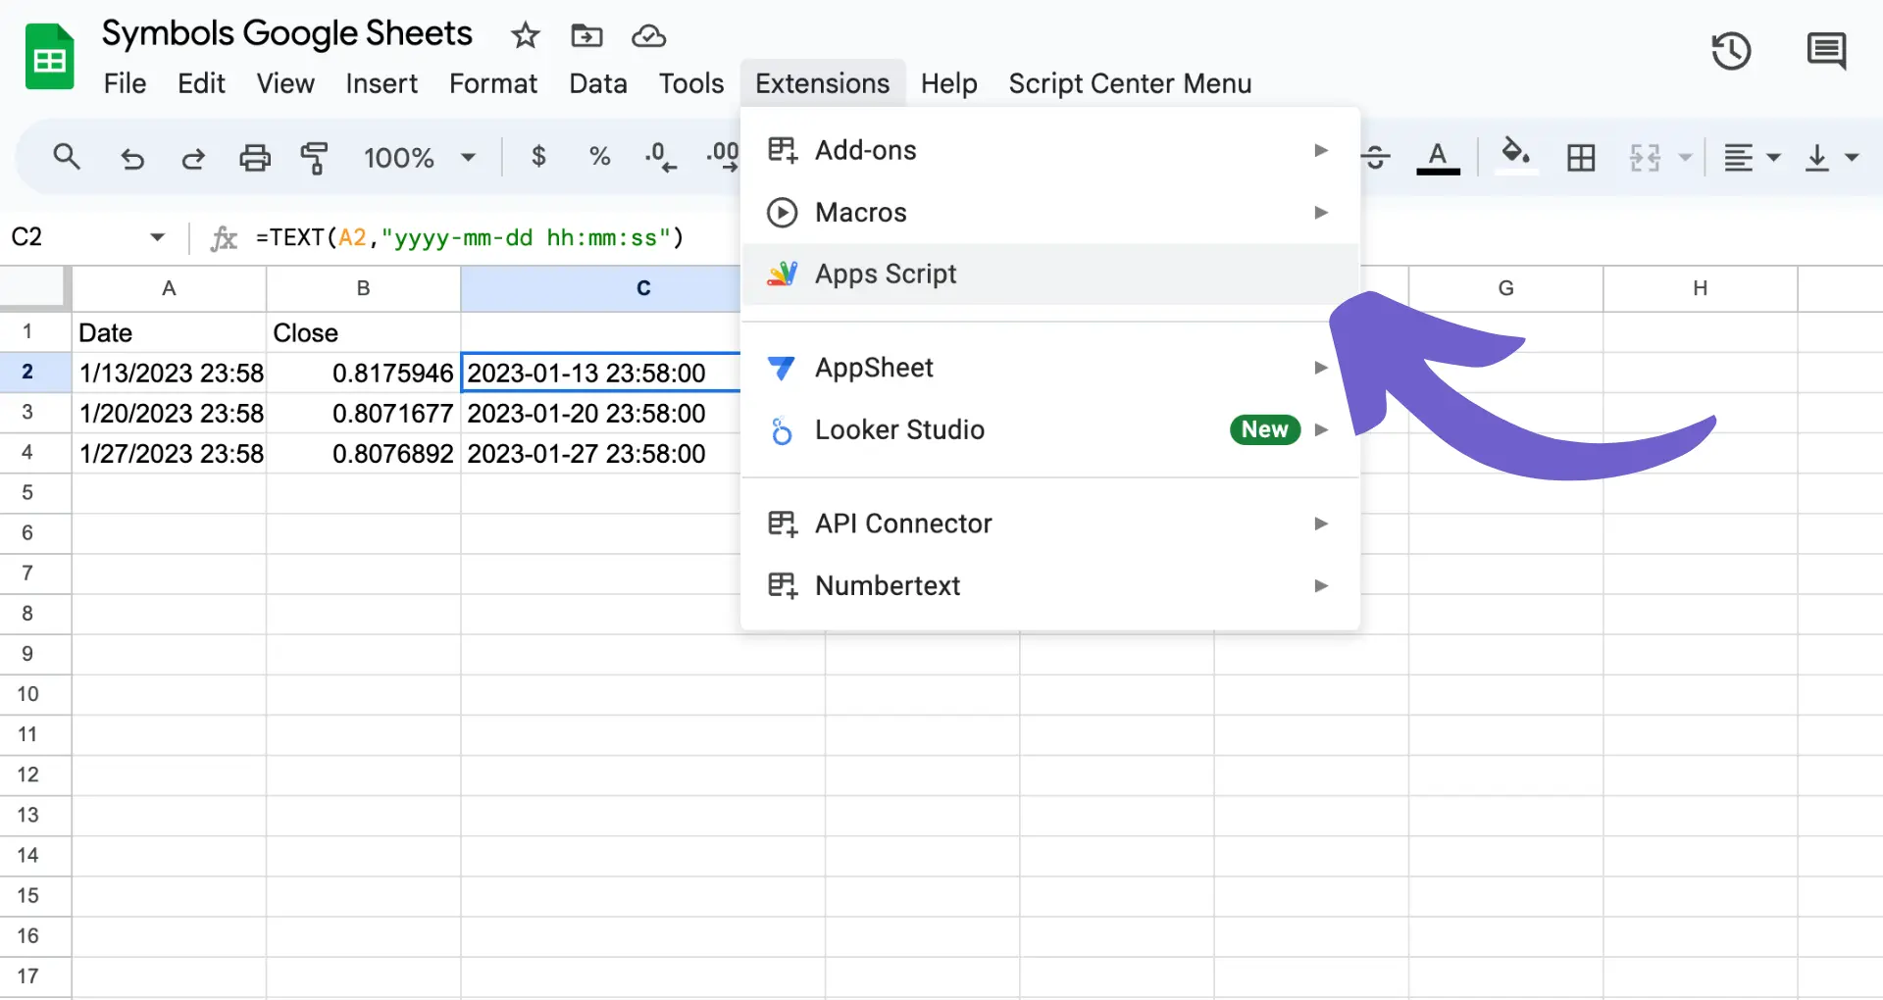The image size is (1883, 1000).
Task: Select column H header
Action: (x=1700, y=288)
